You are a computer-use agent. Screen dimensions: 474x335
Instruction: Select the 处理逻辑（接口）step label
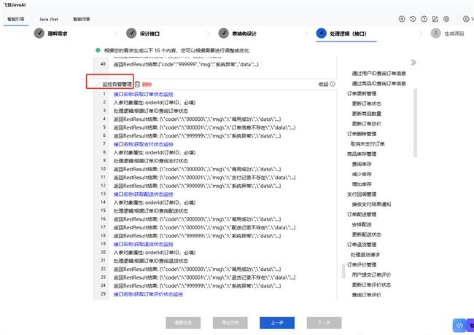pos(348,33)
